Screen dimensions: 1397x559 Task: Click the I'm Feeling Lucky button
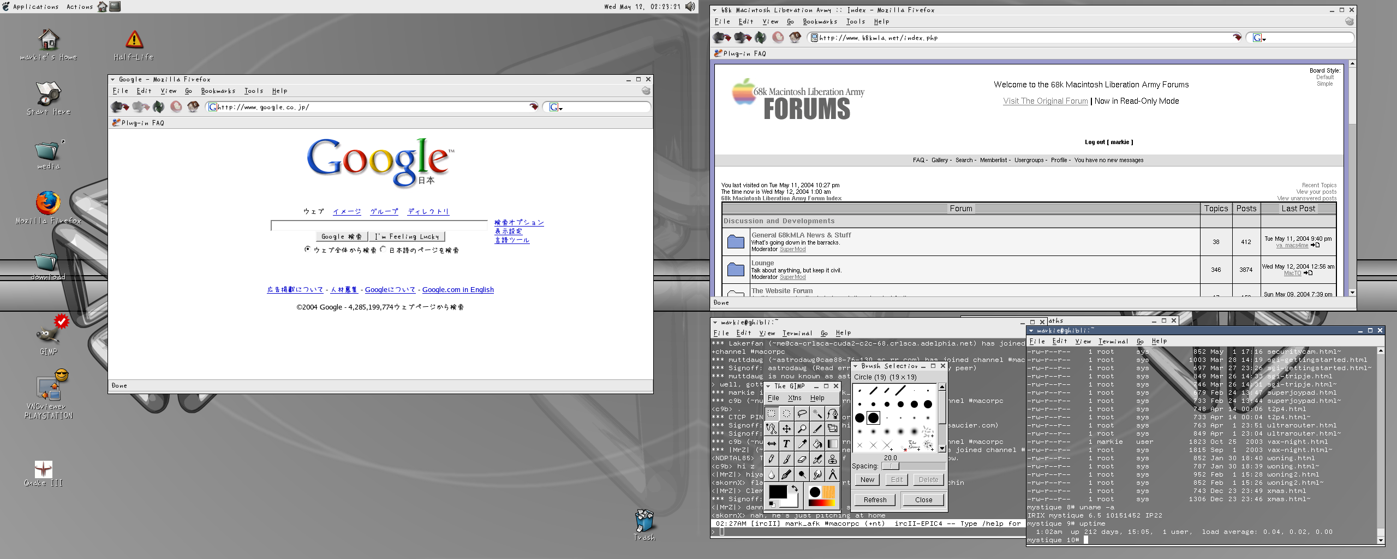407,236
